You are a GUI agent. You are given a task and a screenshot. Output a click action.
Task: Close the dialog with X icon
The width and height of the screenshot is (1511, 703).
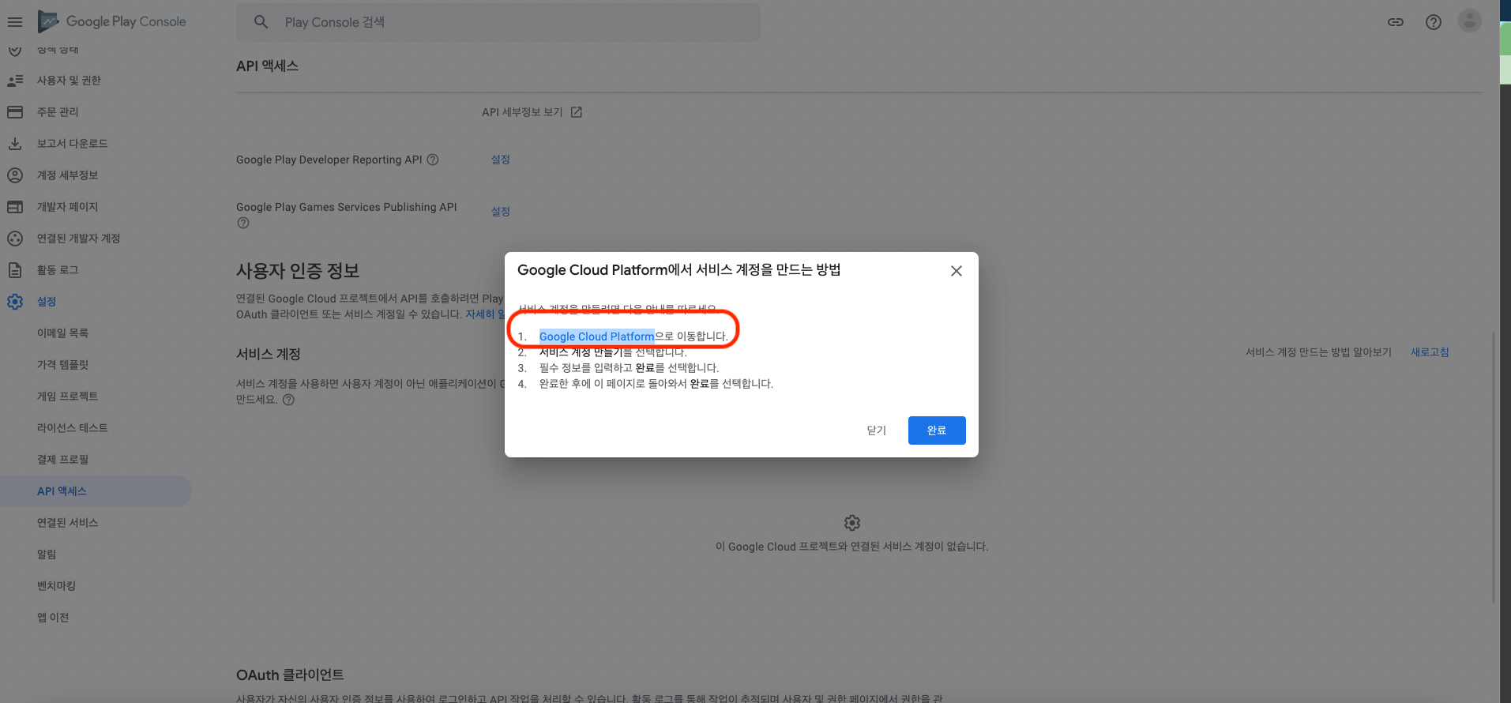957,271
